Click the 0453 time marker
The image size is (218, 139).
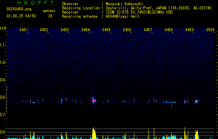tap(65, 30)
